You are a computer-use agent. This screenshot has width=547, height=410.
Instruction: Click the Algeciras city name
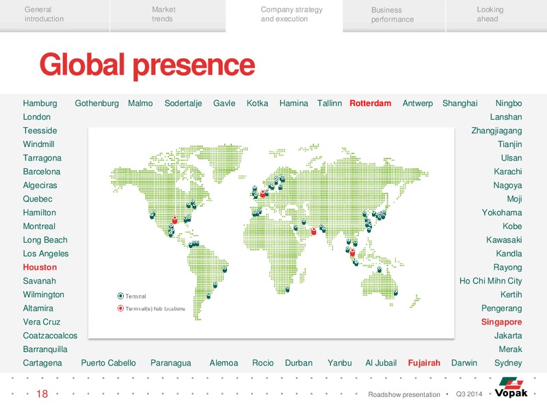point(40,185)
